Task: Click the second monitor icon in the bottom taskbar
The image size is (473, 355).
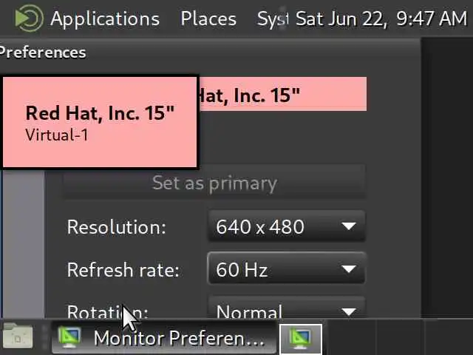Action: pos(301,339)
